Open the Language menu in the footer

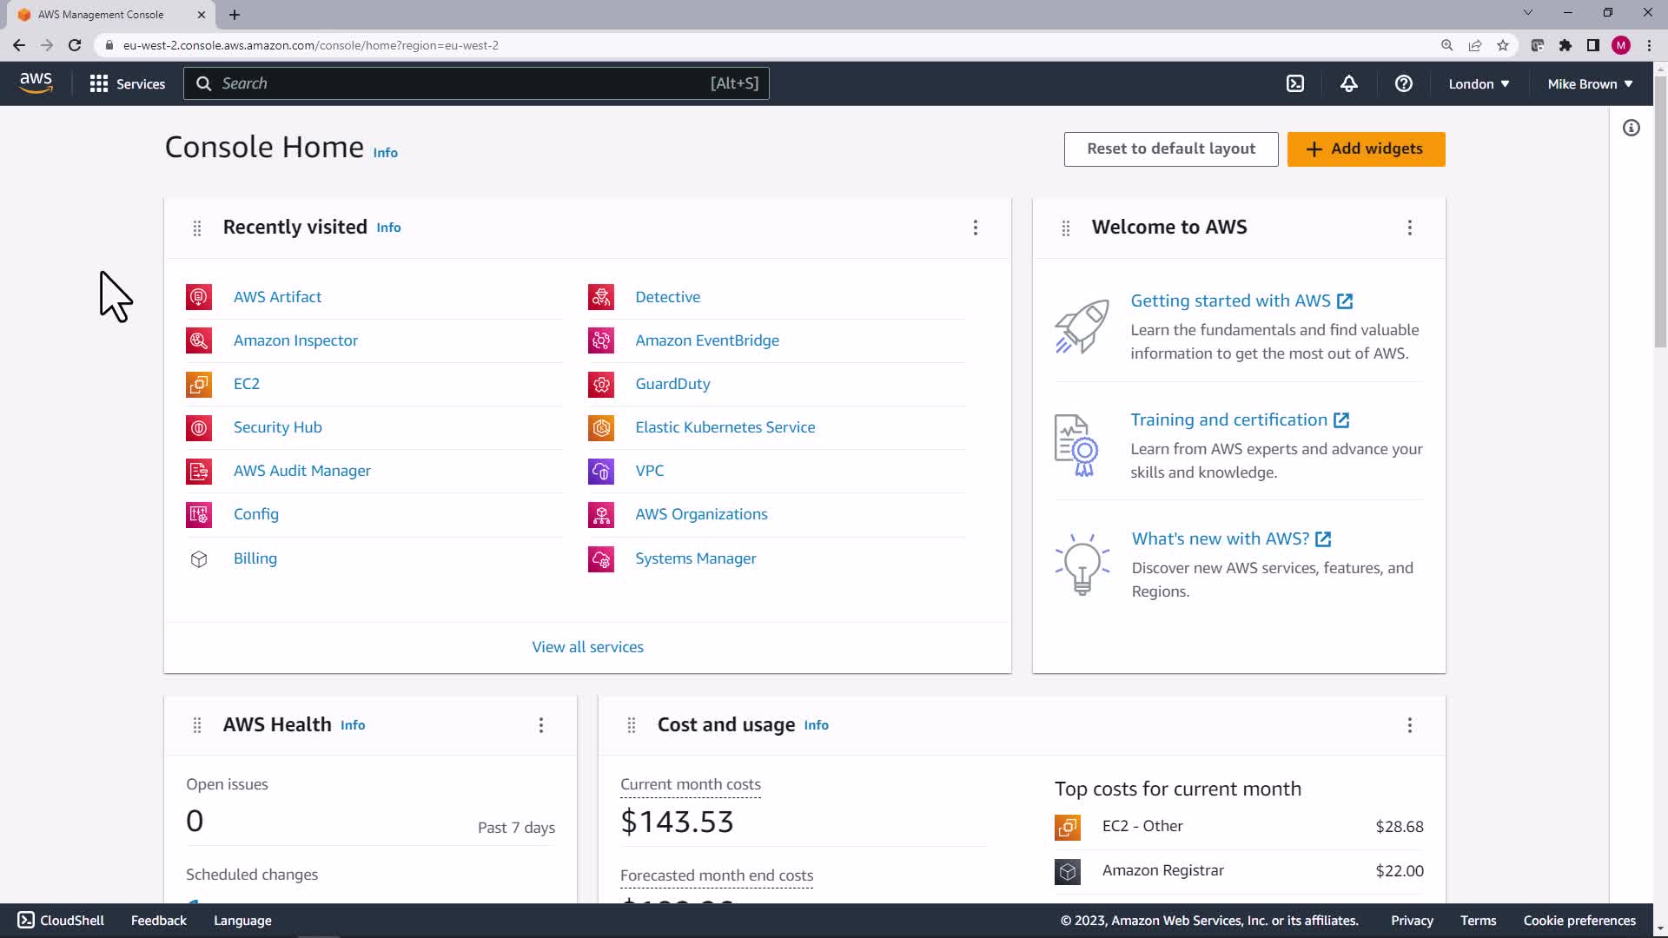(x=242, y=921)
